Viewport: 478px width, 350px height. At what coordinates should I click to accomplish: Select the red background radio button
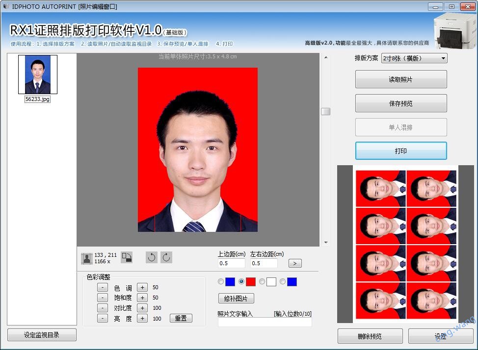point(241,282)
